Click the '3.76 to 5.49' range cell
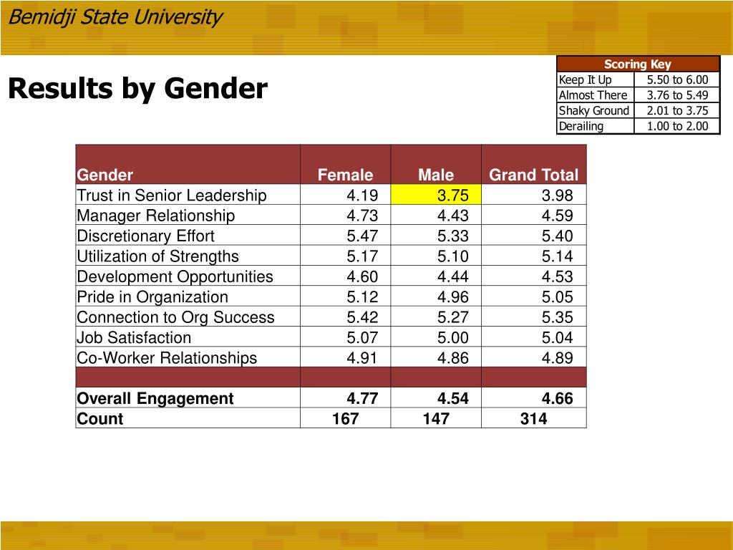This screenshot has width=733, height=550. pos(677,95)
